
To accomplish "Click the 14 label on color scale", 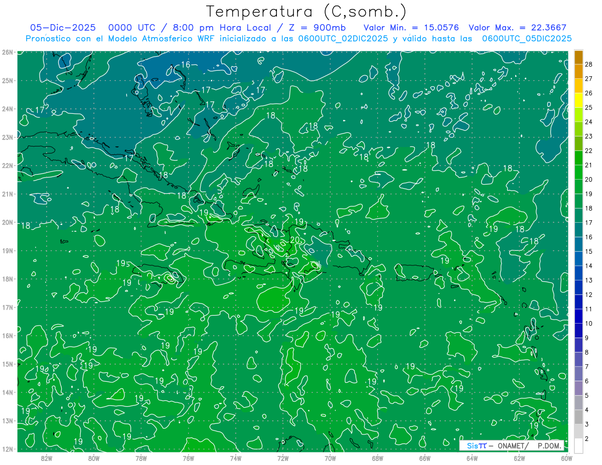I will tap(589, 266).
